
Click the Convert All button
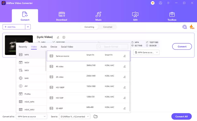coord(182,117)
